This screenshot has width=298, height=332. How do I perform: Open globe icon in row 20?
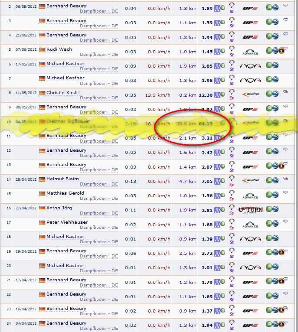(x=275, y=267)
